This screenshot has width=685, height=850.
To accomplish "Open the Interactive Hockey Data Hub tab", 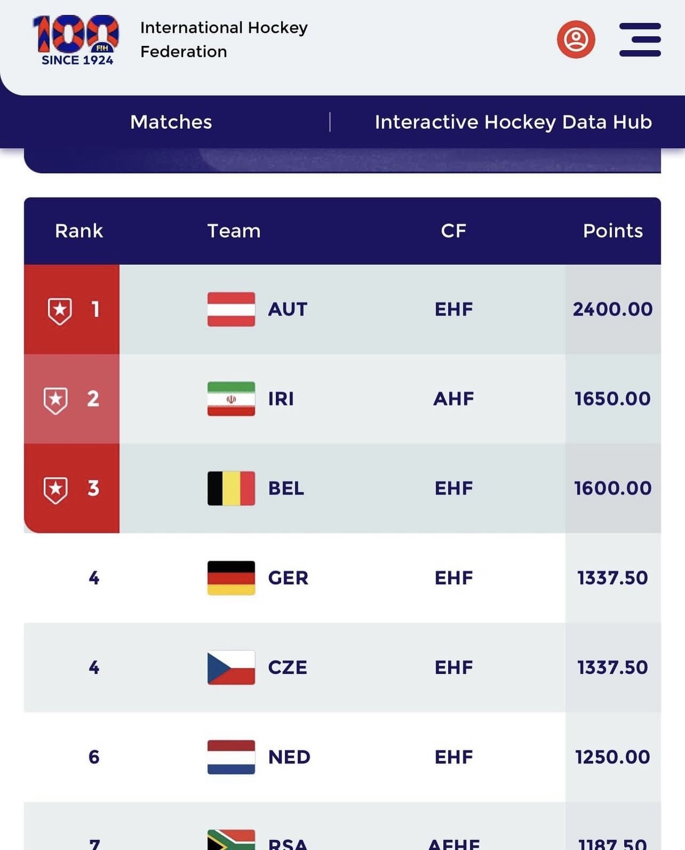I will point(513,122).
